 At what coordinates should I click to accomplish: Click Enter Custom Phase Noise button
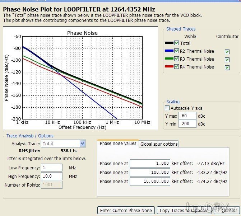(126, 210)
